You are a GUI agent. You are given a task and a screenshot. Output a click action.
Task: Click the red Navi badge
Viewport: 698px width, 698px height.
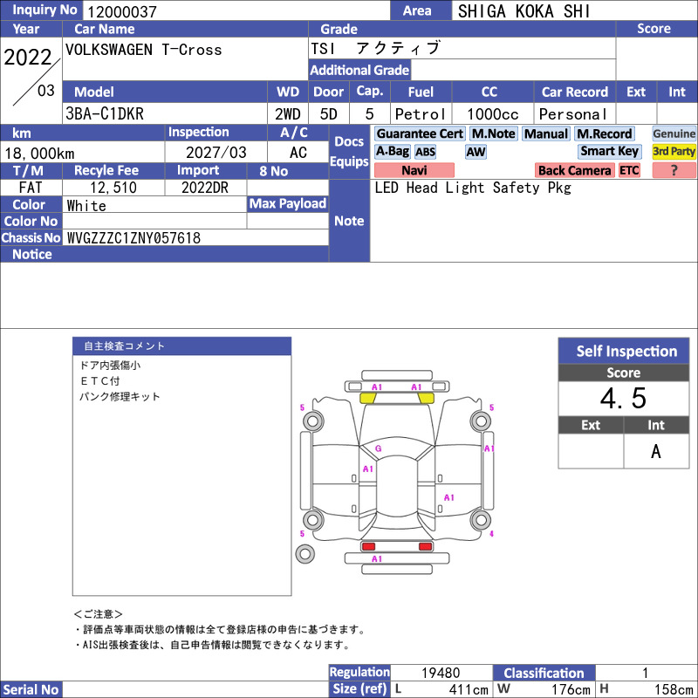pyautogui.click(x=414, y=170)
